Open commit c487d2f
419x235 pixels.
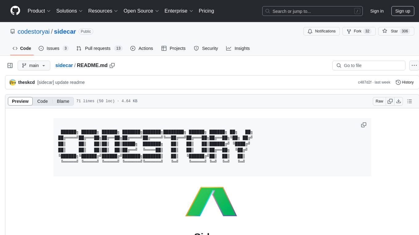coord(364,82)
